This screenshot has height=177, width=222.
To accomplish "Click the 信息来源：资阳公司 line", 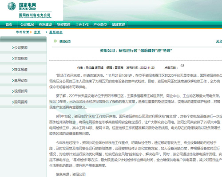I will [x=71, y=174].
